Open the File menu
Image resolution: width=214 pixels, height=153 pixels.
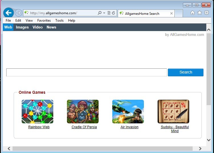tap(8, 21)
